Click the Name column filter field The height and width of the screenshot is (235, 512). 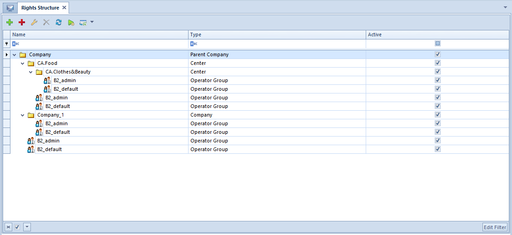99,44
